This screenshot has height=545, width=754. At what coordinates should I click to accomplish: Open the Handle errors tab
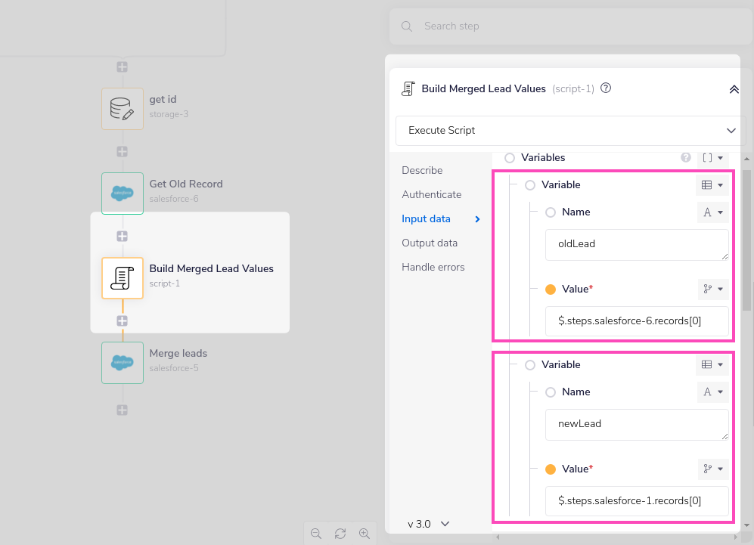click(x=433, y=267)
